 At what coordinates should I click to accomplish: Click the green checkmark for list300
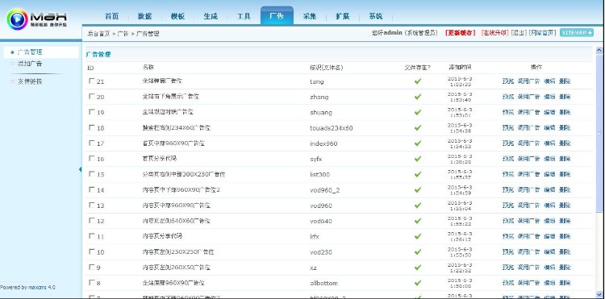pyautogui.click(x=418, y=174)
